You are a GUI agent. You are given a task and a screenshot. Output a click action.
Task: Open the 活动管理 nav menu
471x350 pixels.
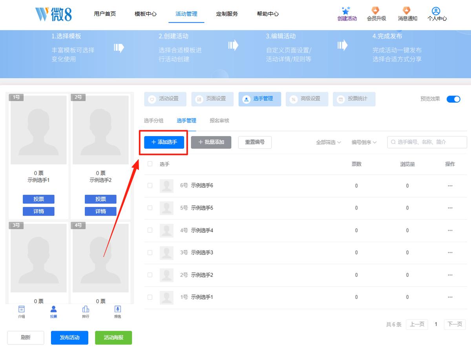click(x=186, y=14)
